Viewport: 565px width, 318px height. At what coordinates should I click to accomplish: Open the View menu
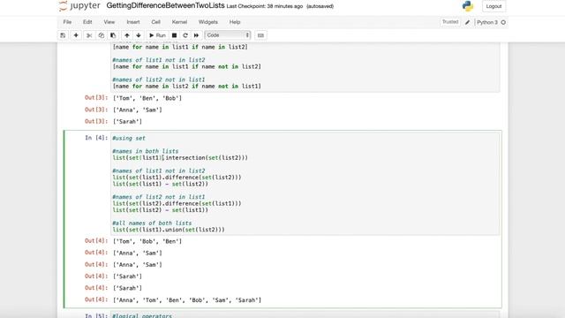109,22
